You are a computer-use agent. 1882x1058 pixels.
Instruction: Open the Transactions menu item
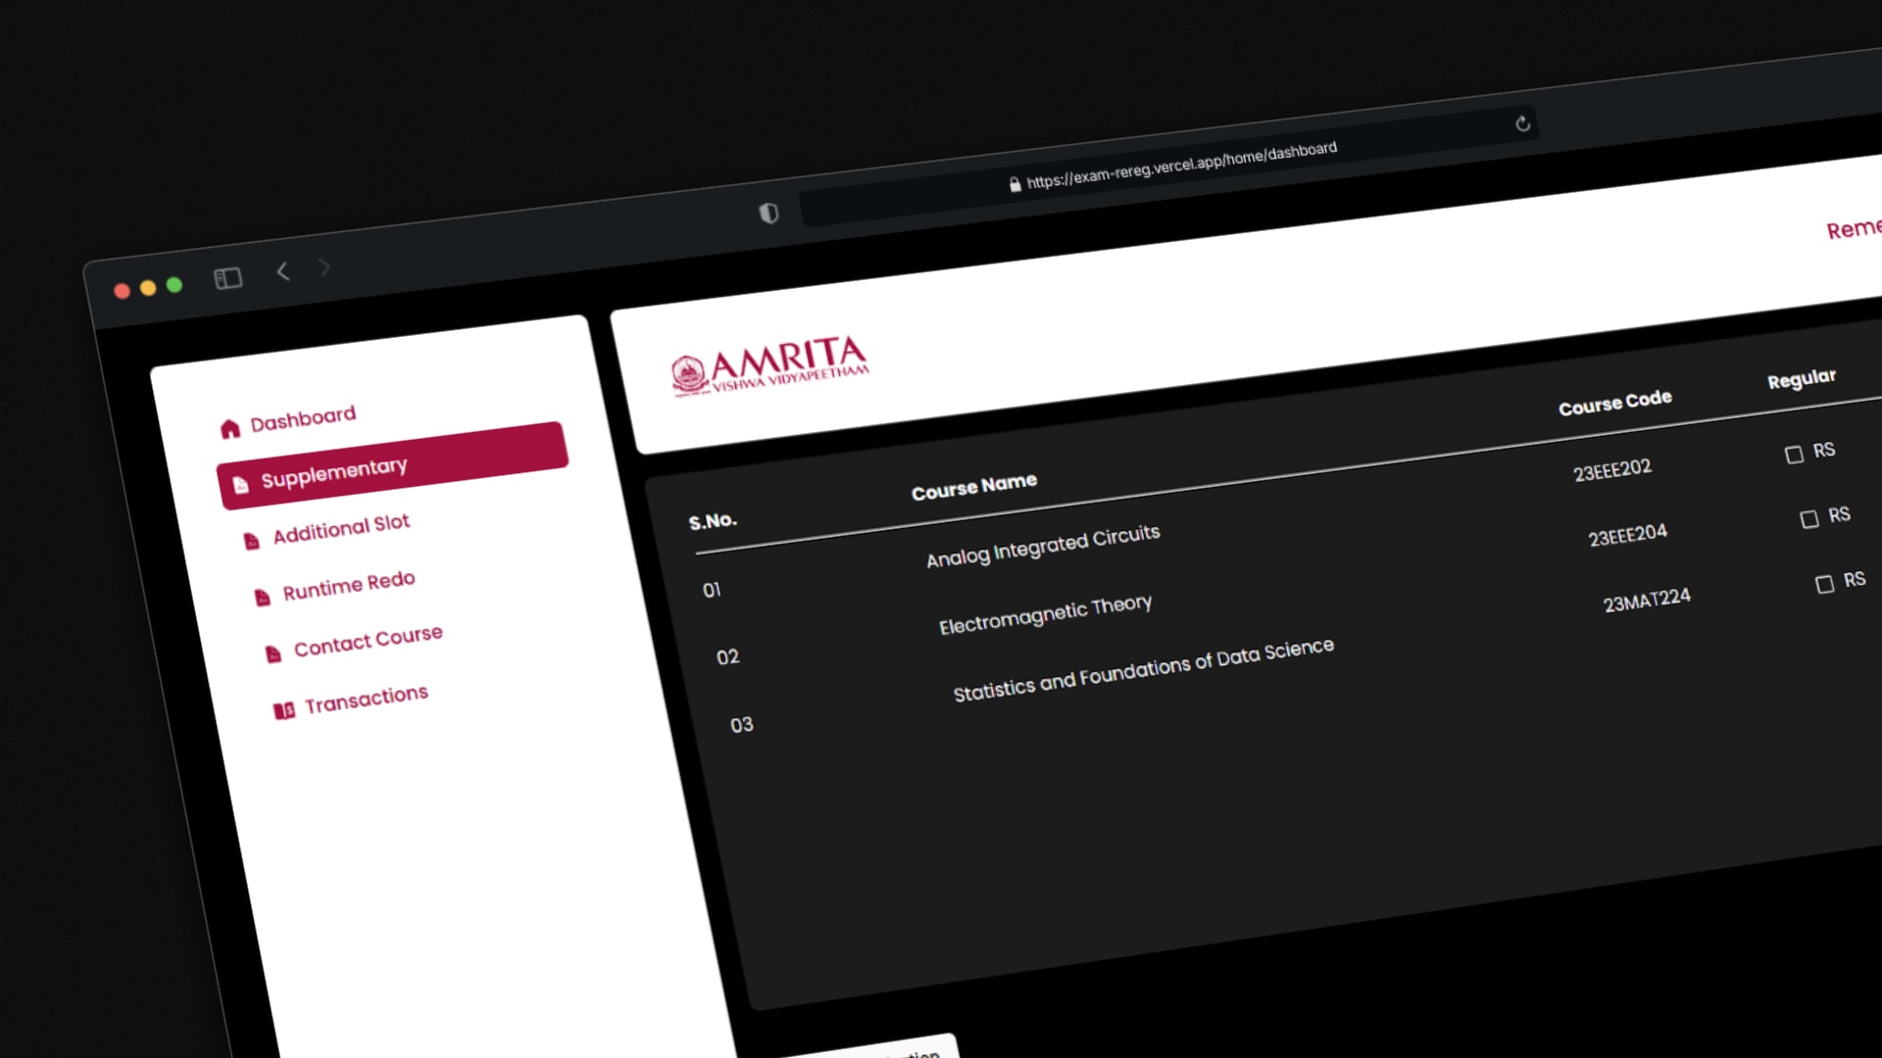[x=366, y=699]
